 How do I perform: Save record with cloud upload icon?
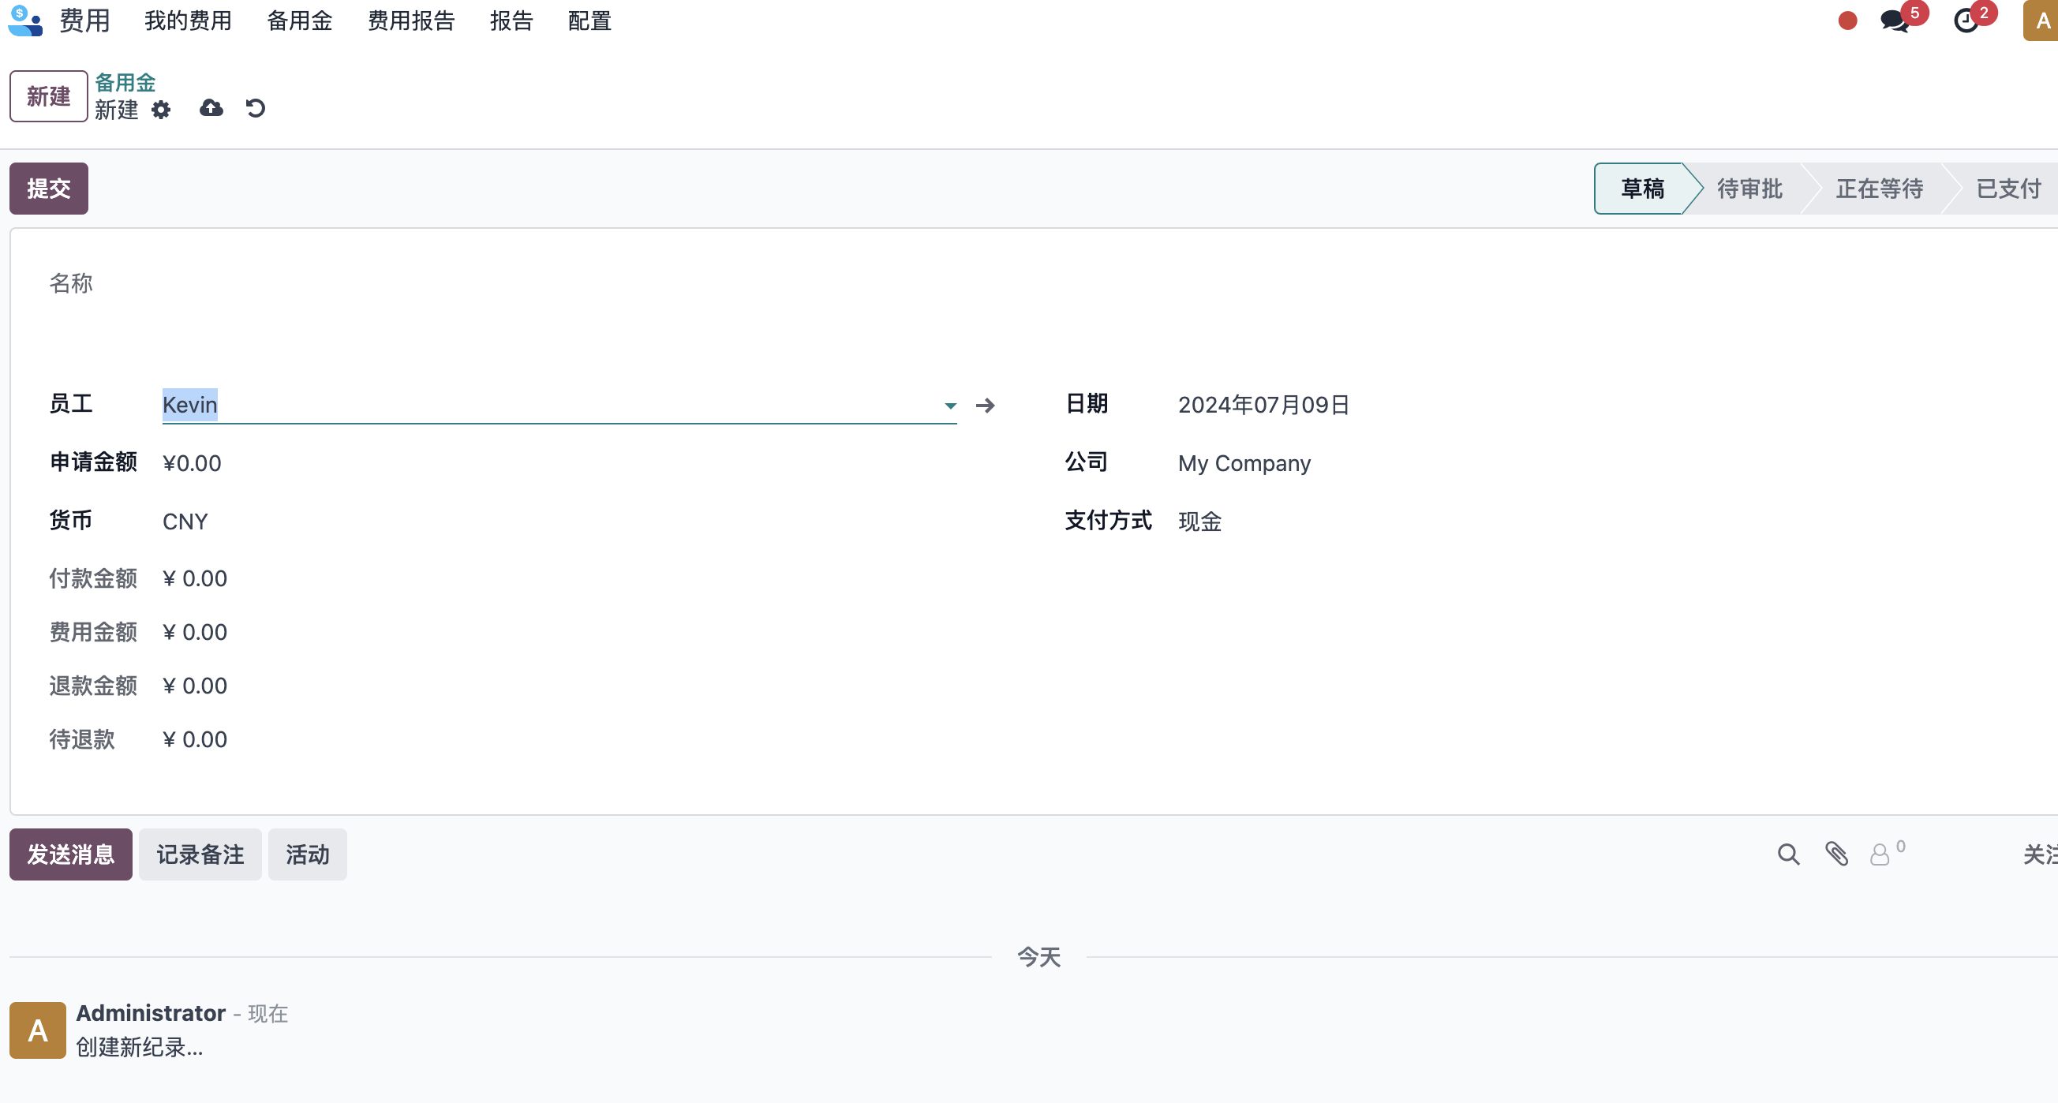[211, 108]
